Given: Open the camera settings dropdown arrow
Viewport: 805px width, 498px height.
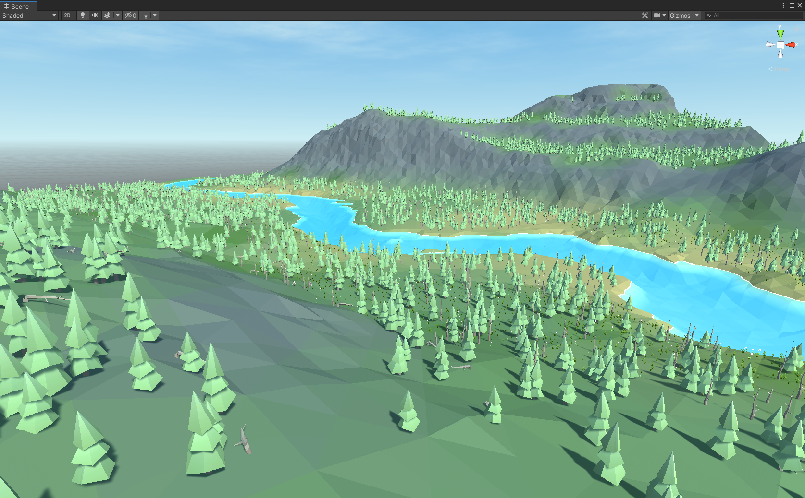Looking at the screenshot, I should click(665, 15).
